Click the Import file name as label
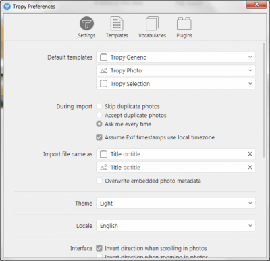This screenshot has height=261, width=270. point(67,154)
